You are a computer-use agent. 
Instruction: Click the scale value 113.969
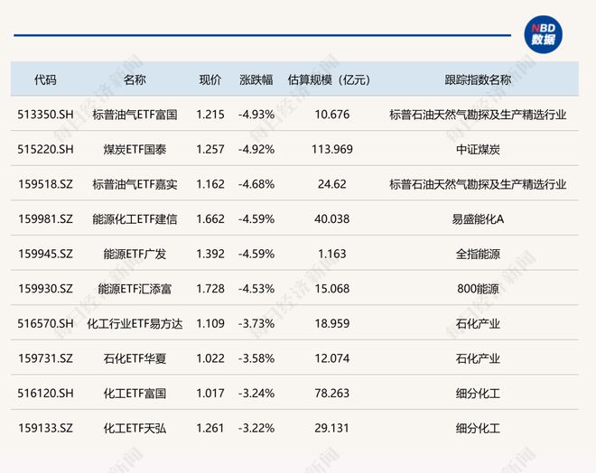click(x=331, y=149)
